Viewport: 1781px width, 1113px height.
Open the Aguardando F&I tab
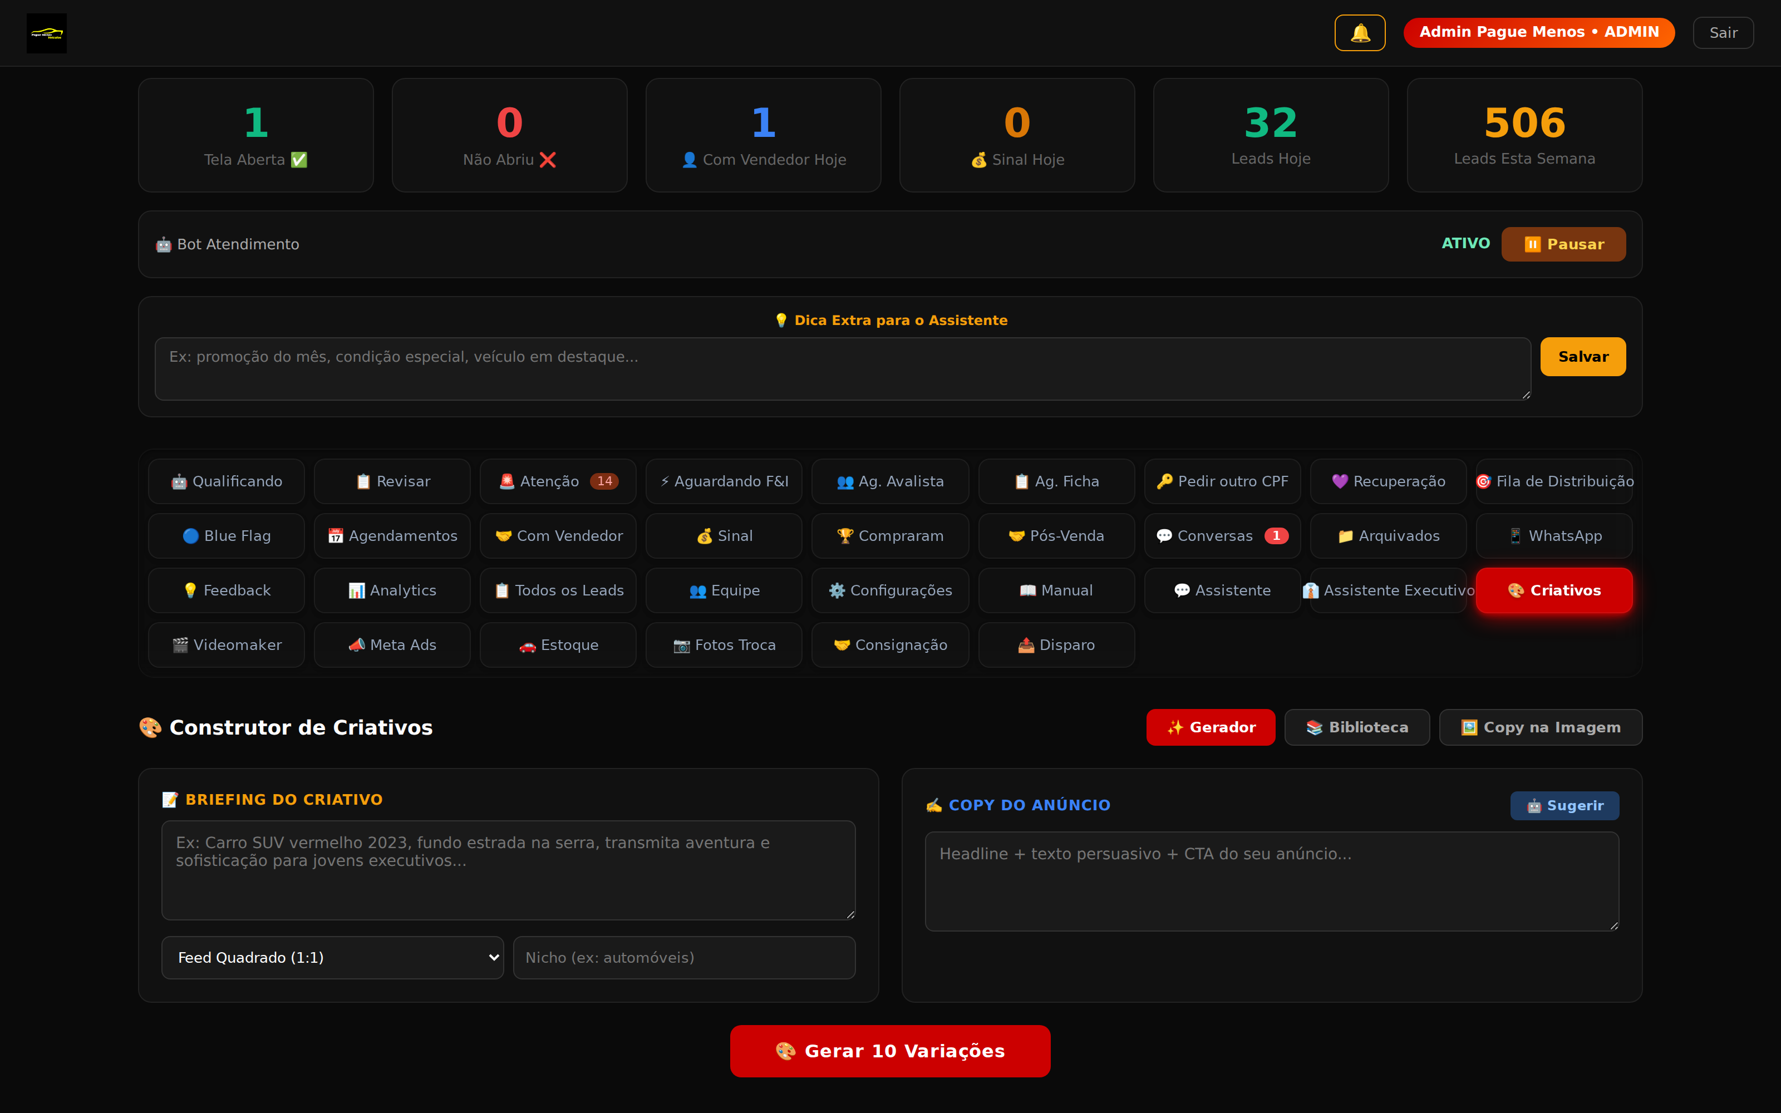coord(724,481)
